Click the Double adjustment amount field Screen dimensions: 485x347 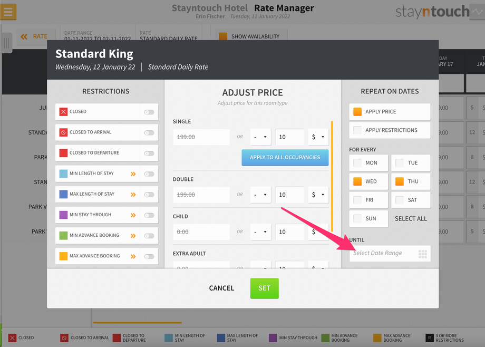pyautogui.click(x=289, y=195)
